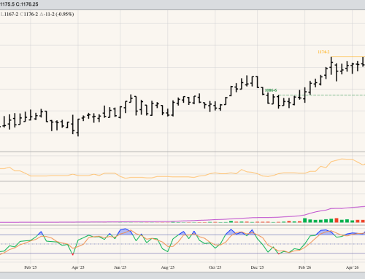
Task: Select the close value 'C1176-2'
Action: (29, 15)
